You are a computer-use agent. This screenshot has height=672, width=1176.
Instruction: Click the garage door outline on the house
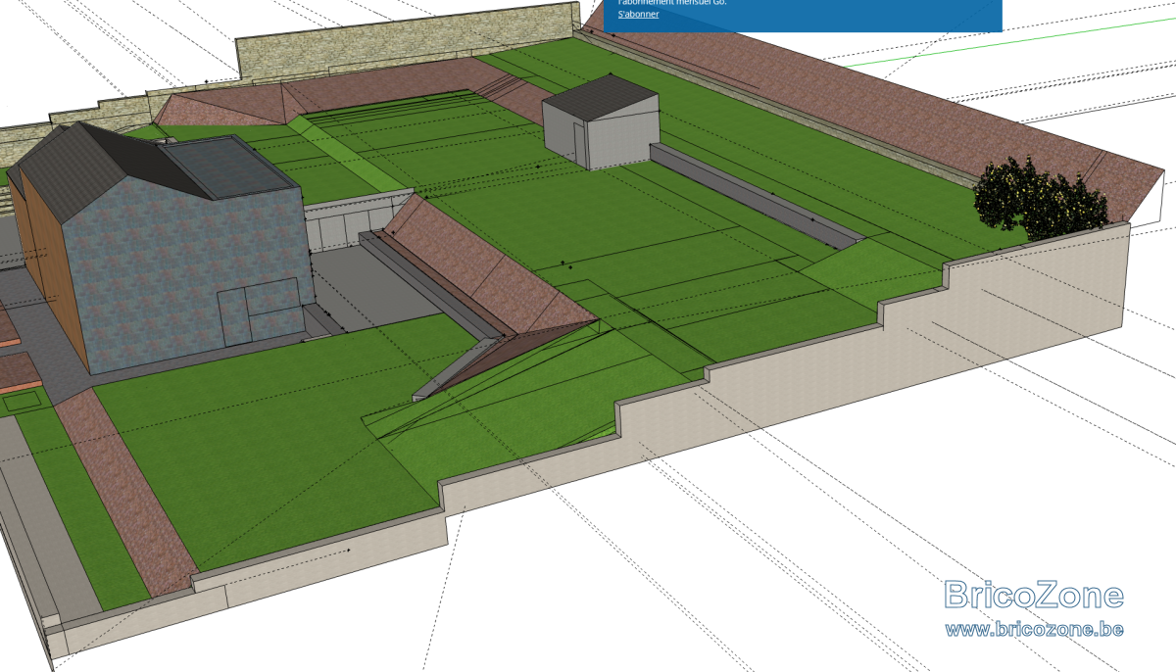click(x=259, y=312)
